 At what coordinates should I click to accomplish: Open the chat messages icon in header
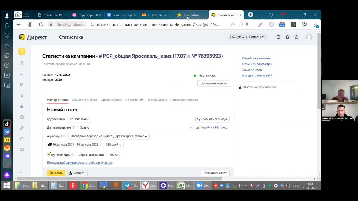click(278, 37)
